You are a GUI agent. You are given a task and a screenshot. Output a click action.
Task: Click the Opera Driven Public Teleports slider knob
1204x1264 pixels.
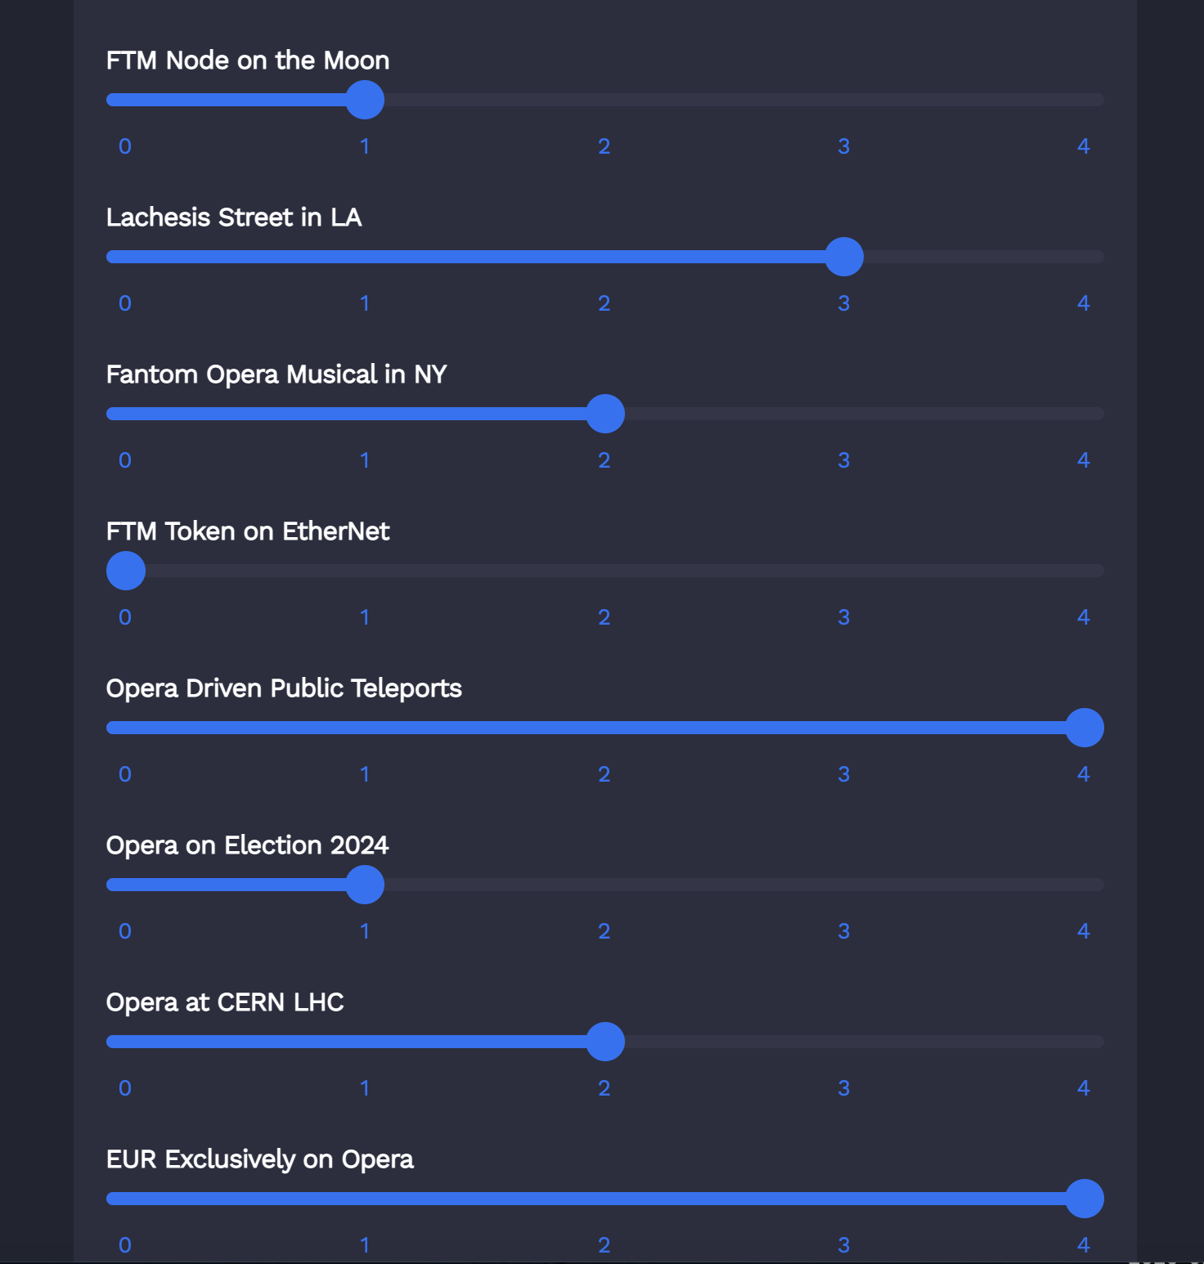click(x=1085, y=727)
